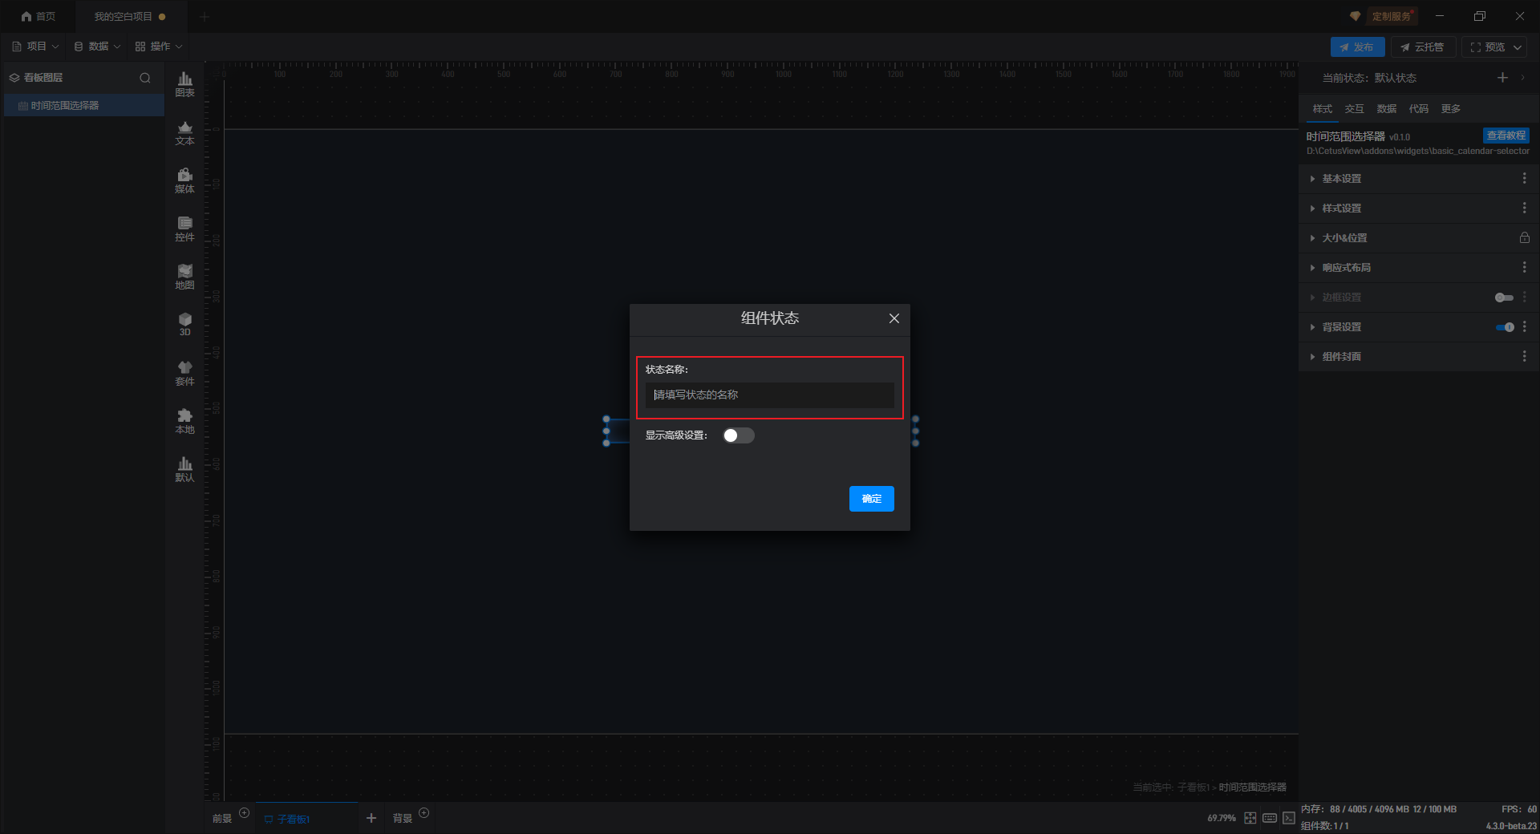Open the 项目 dropdown menu

tap(36, 47)
